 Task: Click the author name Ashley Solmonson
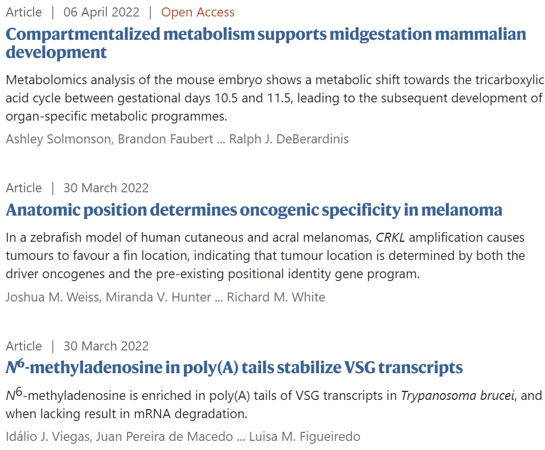click(58, 139)
